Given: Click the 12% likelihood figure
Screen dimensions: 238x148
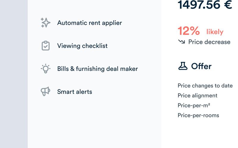Looking at the screenshot, I should pos(189,31).
